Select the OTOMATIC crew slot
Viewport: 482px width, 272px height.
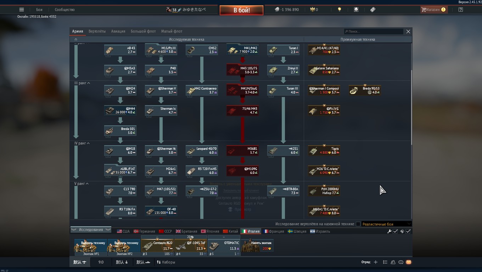pyautogui.click(x=224, y=246)
